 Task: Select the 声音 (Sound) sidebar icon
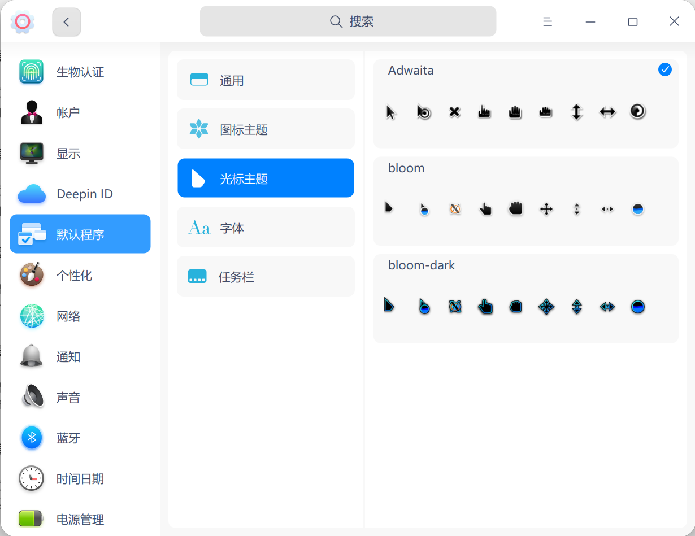tap(31, 397)
